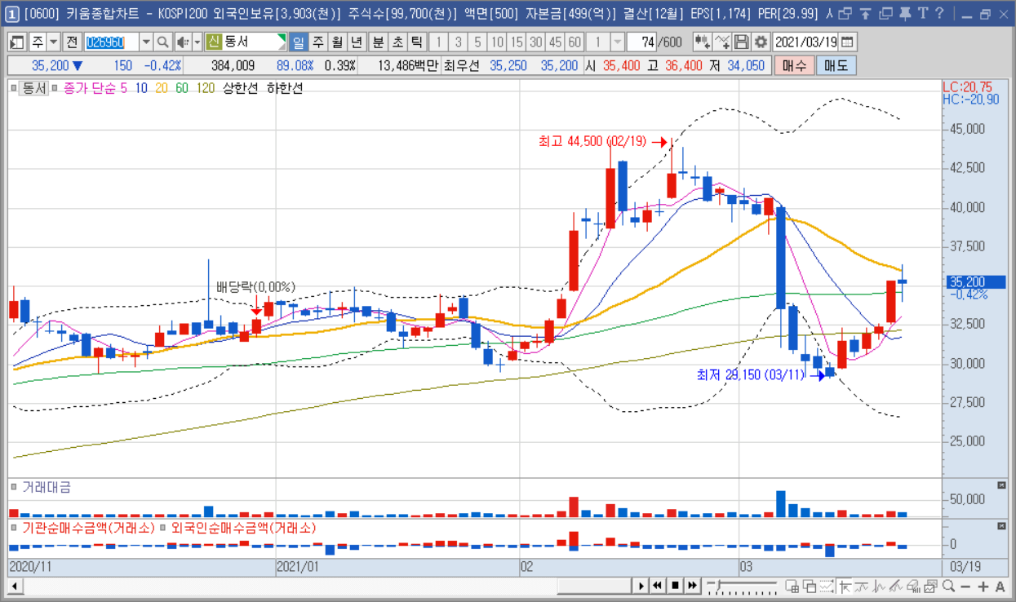This screenshot has height=602, width=1016.
Task: Click the zoom magnifier icon in bottom toolbar
Action: [x=948, y=586]
